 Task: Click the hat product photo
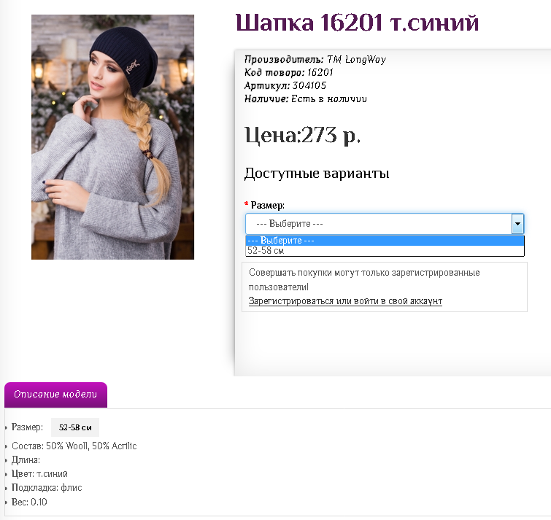pyautogui.click(x=112, y=137)
